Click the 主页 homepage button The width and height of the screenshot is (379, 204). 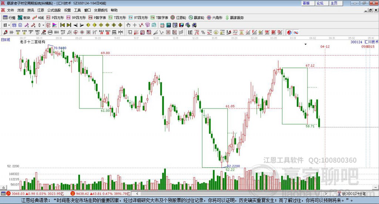coord(336,3)
